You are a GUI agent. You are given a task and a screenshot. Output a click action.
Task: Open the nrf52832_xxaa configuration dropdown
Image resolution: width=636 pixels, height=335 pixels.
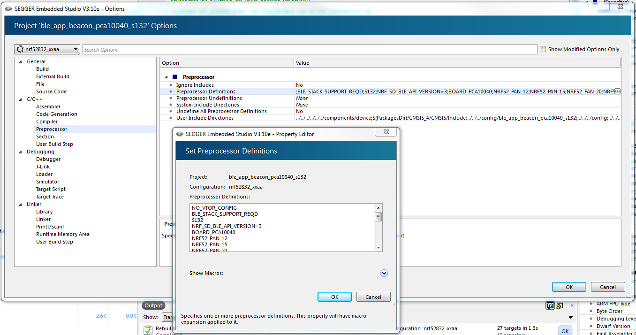coord(47,49)
